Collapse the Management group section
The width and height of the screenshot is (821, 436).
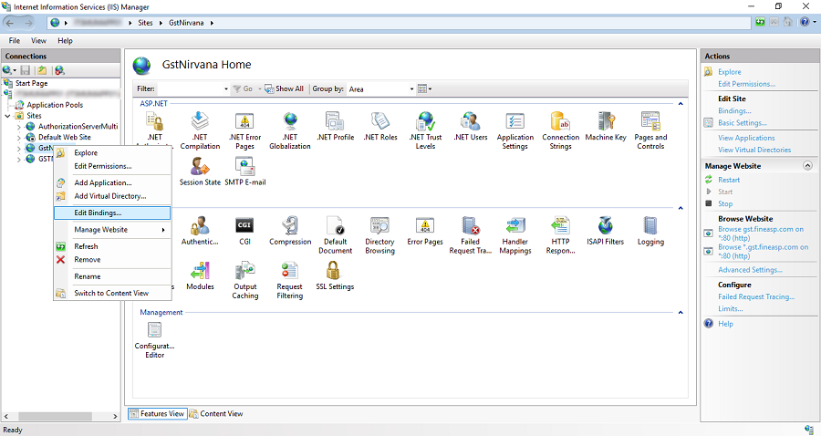pyautogui.click(x=681, y=313)
